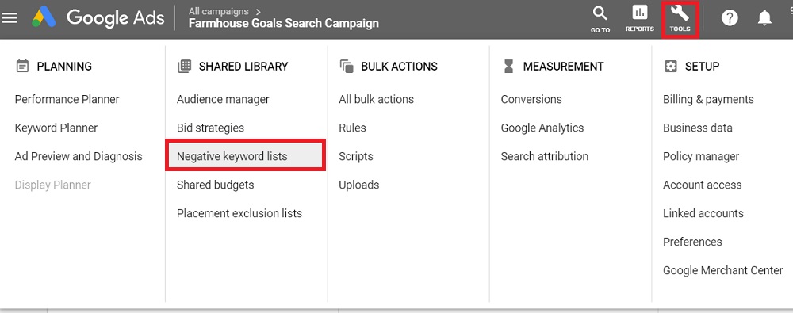
Task: Click the Farmhouse Goals Search Campaign title
Action: (284, 23)
